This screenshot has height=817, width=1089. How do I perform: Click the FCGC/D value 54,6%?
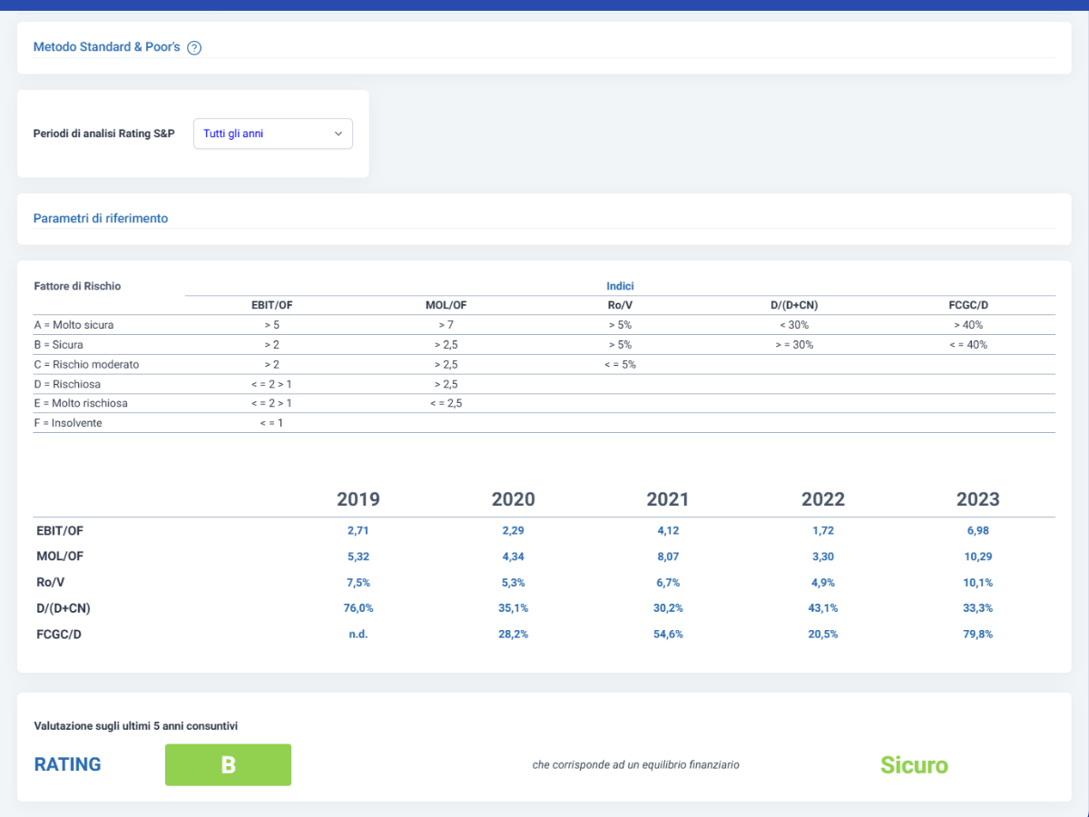click(x=668, y=635)
